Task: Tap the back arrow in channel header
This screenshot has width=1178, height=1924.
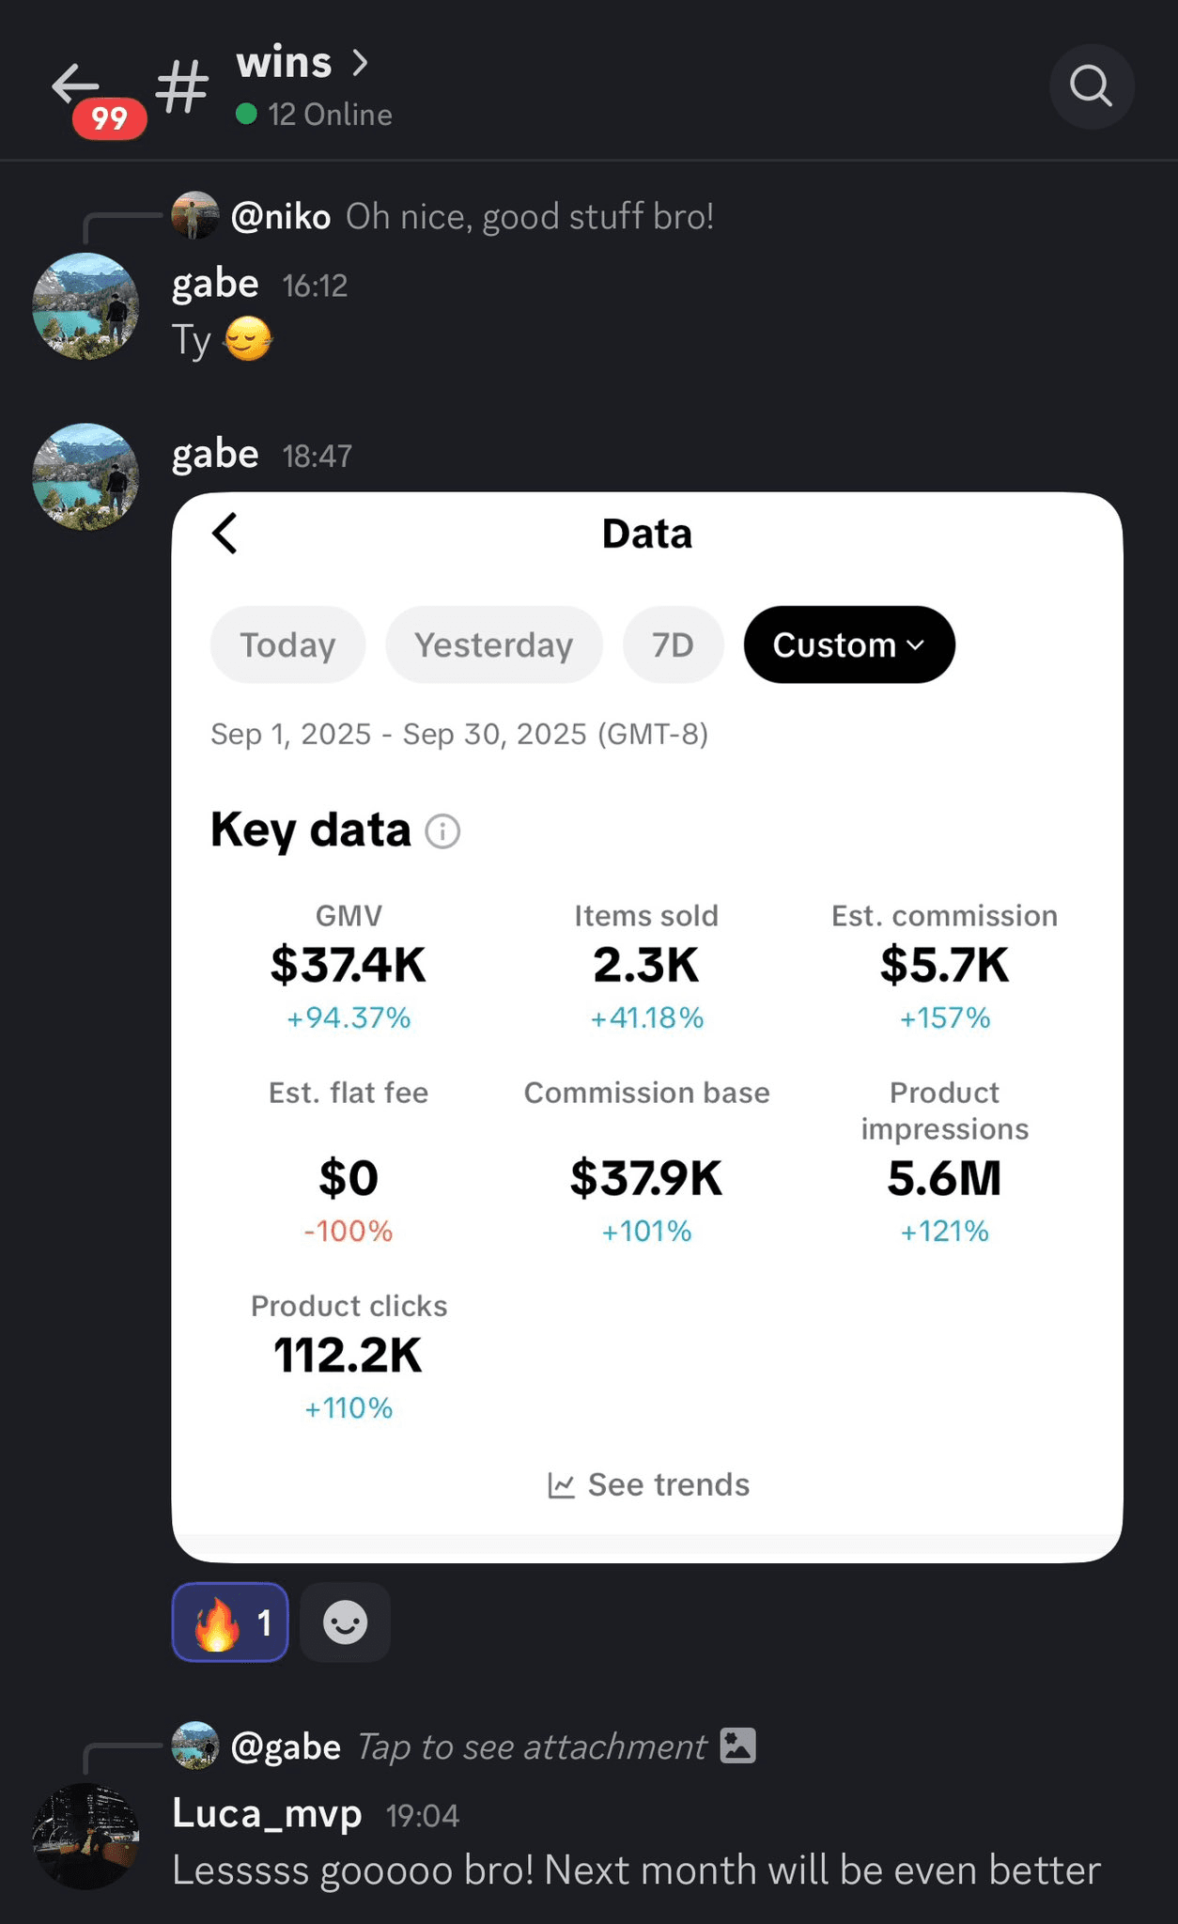Action: 76,85
